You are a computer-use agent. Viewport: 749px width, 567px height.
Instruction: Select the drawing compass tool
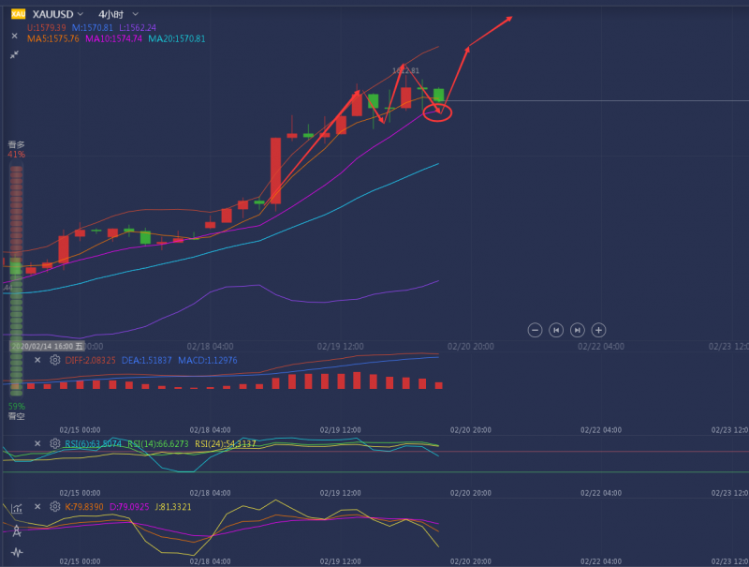tap(17, 530)
